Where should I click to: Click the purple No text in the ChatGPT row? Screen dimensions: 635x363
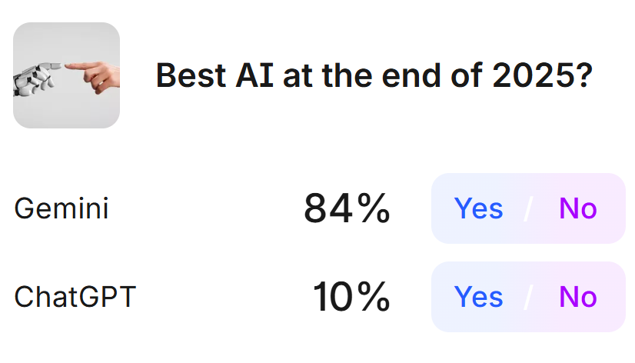[x=578, y=297]
